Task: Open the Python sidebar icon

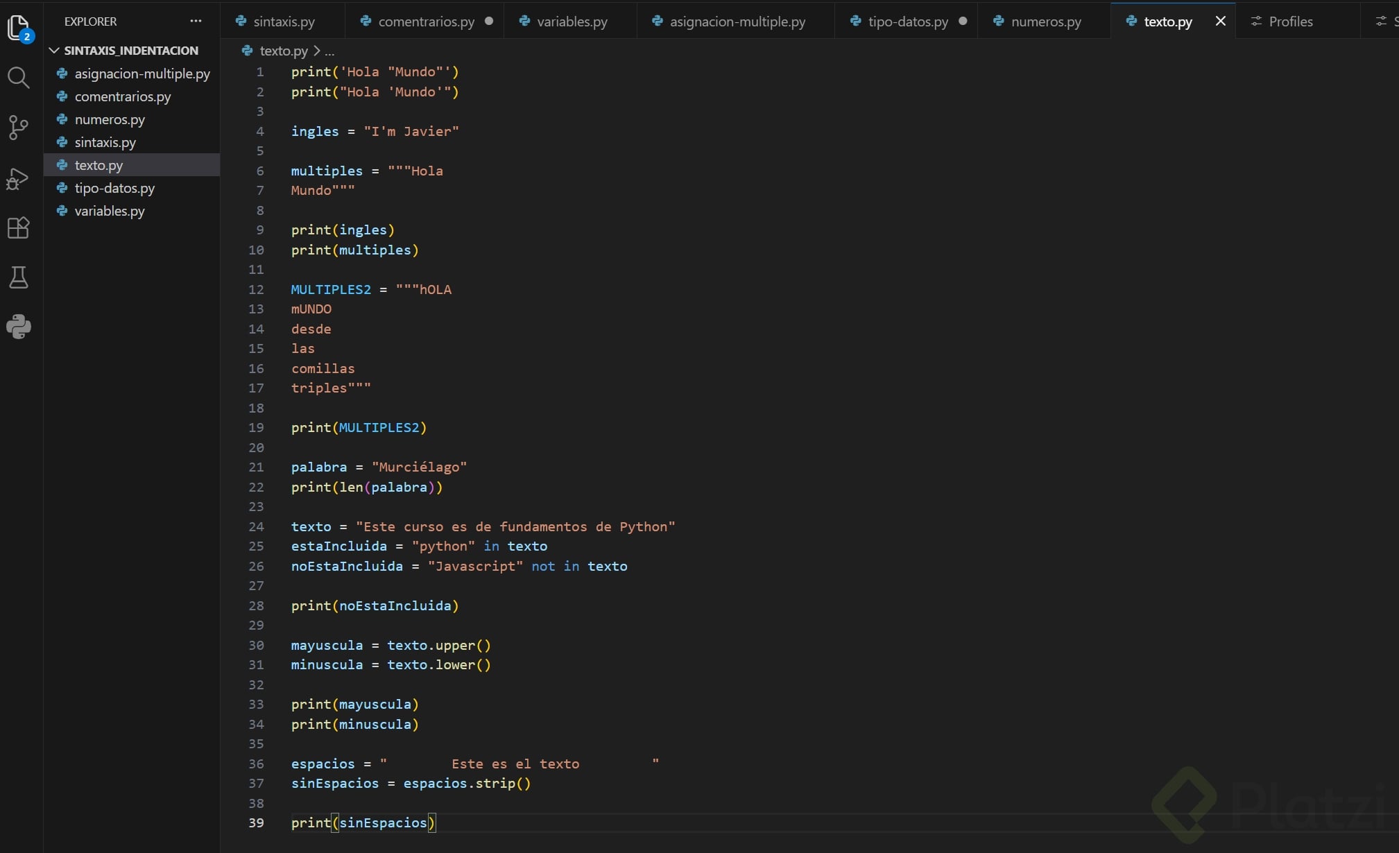Action: tap(19, 327)
